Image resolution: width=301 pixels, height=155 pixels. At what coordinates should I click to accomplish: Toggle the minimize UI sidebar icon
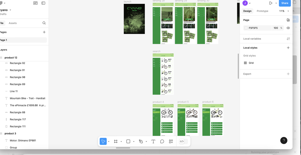click(x=44, y=3)
